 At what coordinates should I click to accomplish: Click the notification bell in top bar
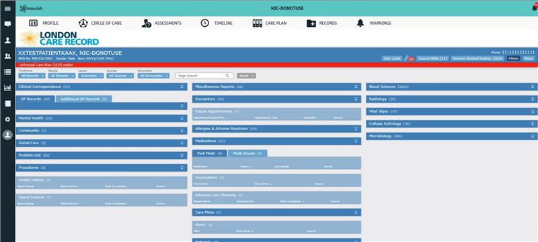(x=535, y=7)
